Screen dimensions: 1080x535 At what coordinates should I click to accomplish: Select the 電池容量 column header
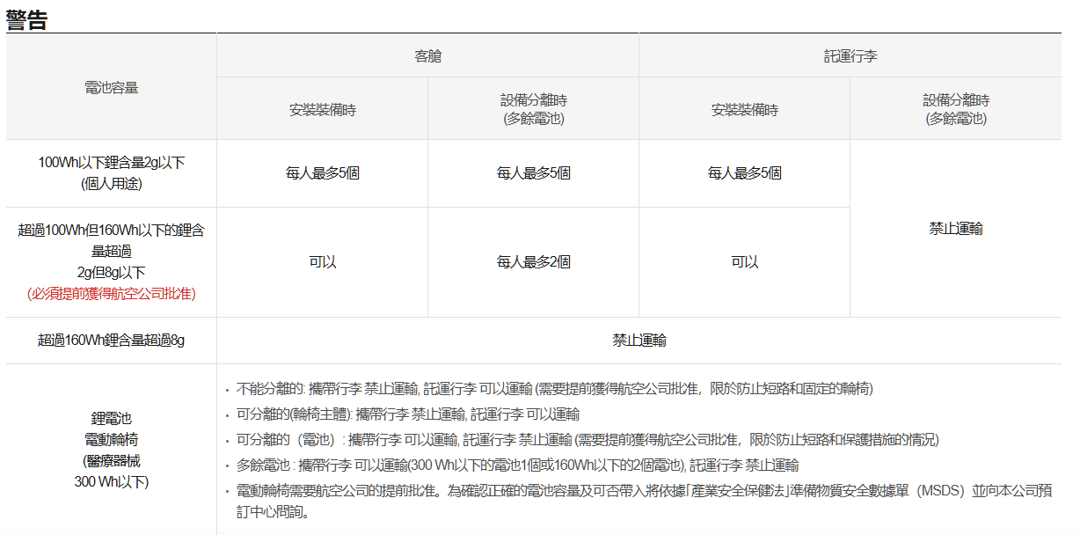pyautogui.click(x=111, y=88)
